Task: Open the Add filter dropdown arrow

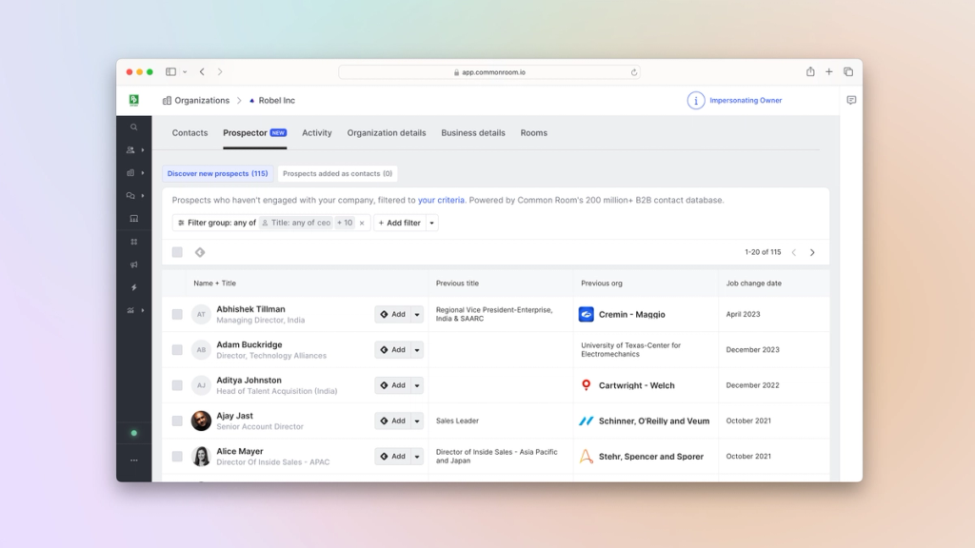Action: [x=431, y=223]
